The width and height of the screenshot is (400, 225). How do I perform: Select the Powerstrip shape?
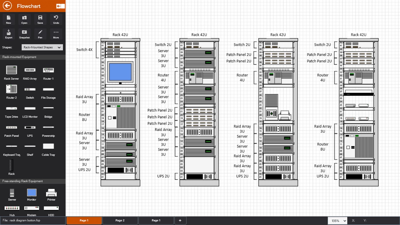point(48,128)
